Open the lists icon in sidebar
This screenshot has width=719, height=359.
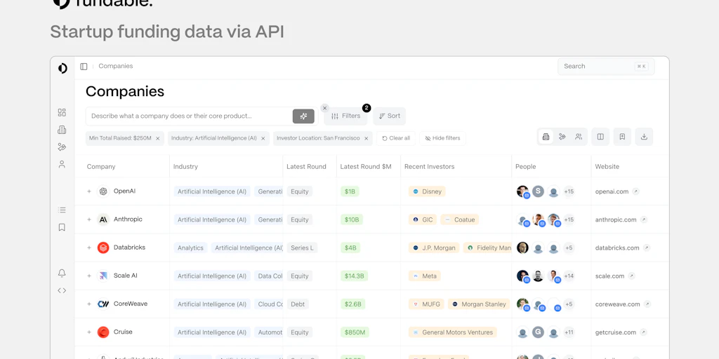62,210
